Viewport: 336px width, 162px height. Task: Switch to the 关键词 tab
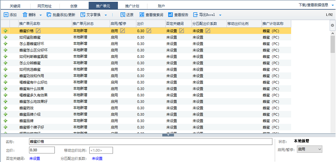click(15, 6)
